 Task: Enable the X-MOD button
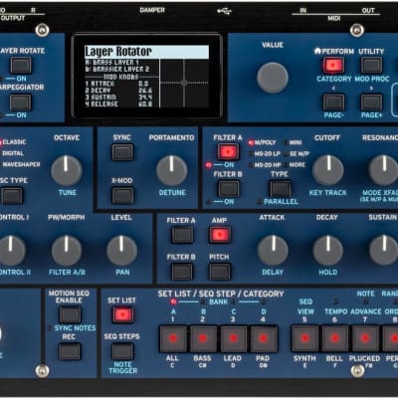coord(122,195)
